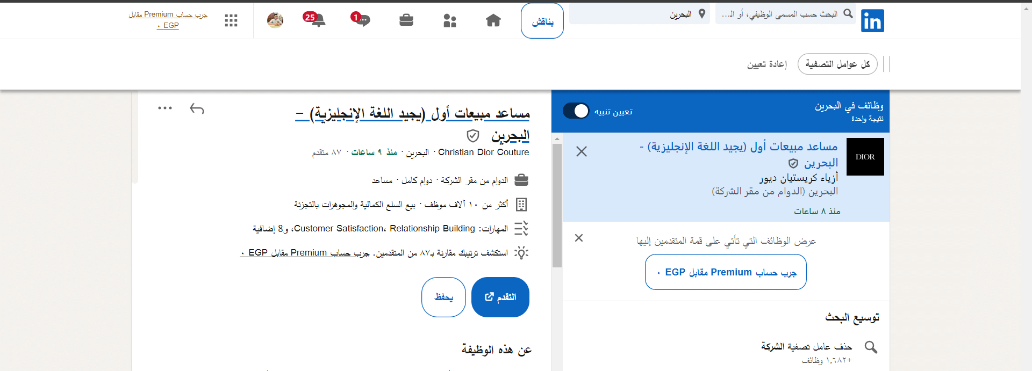Click the search magnifier under expand search

pyautogui.click(x=871, y=347)
